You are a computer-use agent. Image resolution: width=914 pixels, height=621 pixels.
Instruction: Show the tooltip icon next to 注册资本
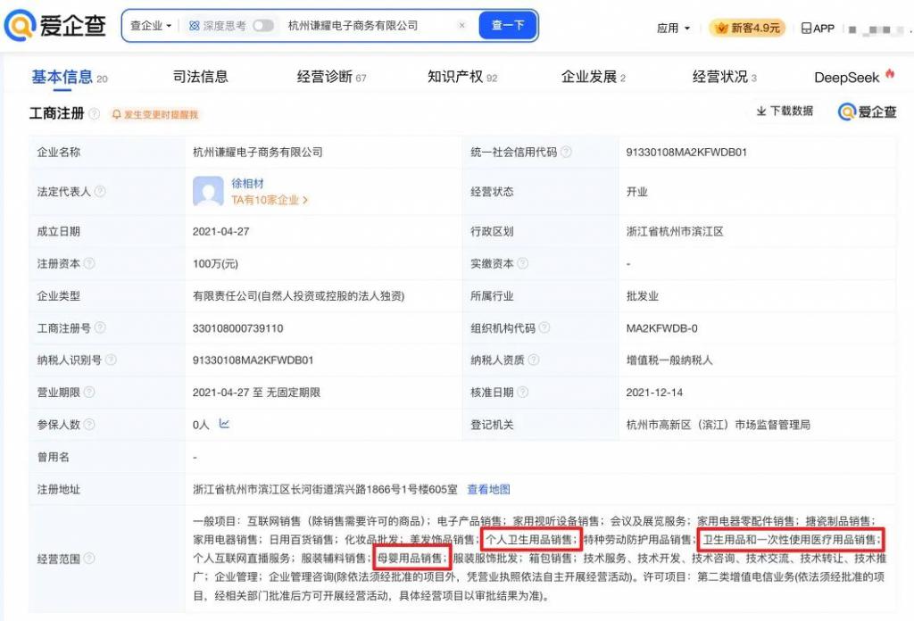point(88,263)
